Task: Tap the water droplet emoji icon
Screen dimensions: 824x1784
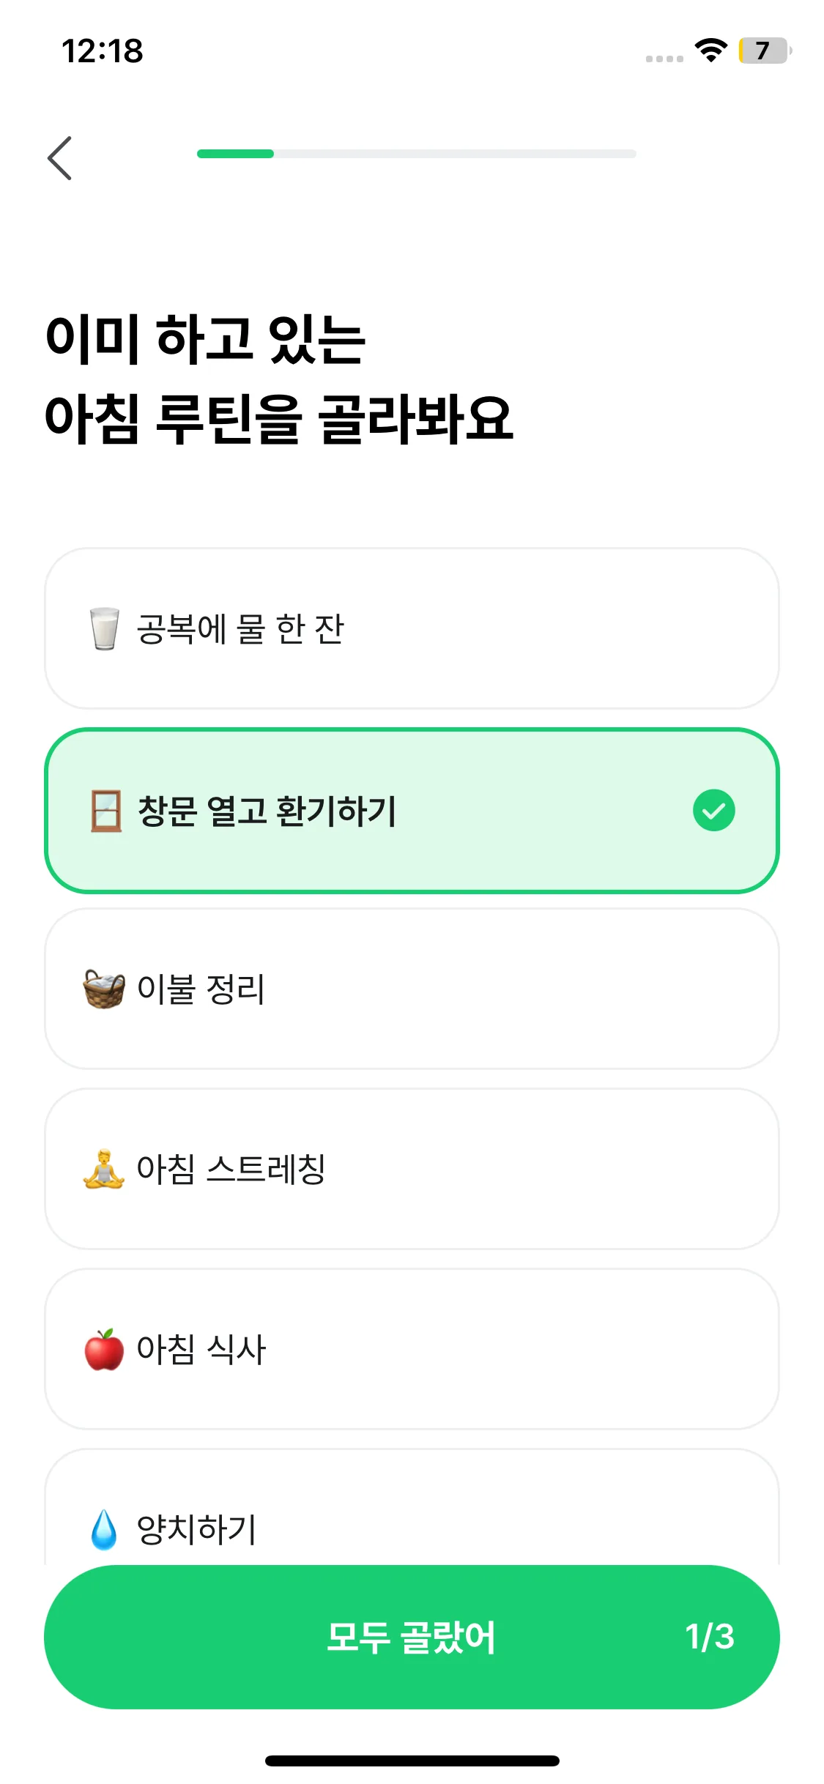Action: tap(104, 1528)
